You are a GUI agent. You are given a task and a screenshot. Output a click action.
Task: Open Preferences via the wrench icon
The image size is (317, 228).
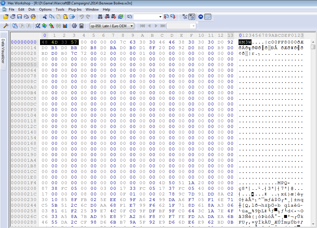(33, 17)
